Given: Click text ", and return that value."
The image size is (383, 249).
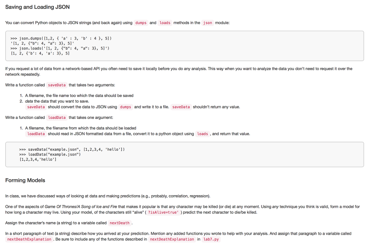Looking at the screenshot, I should tap(230, 134).
